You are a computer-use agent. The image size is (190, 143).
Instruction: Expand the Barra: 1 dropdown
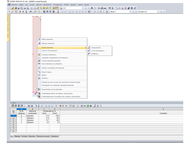click(x=130, y=12)
